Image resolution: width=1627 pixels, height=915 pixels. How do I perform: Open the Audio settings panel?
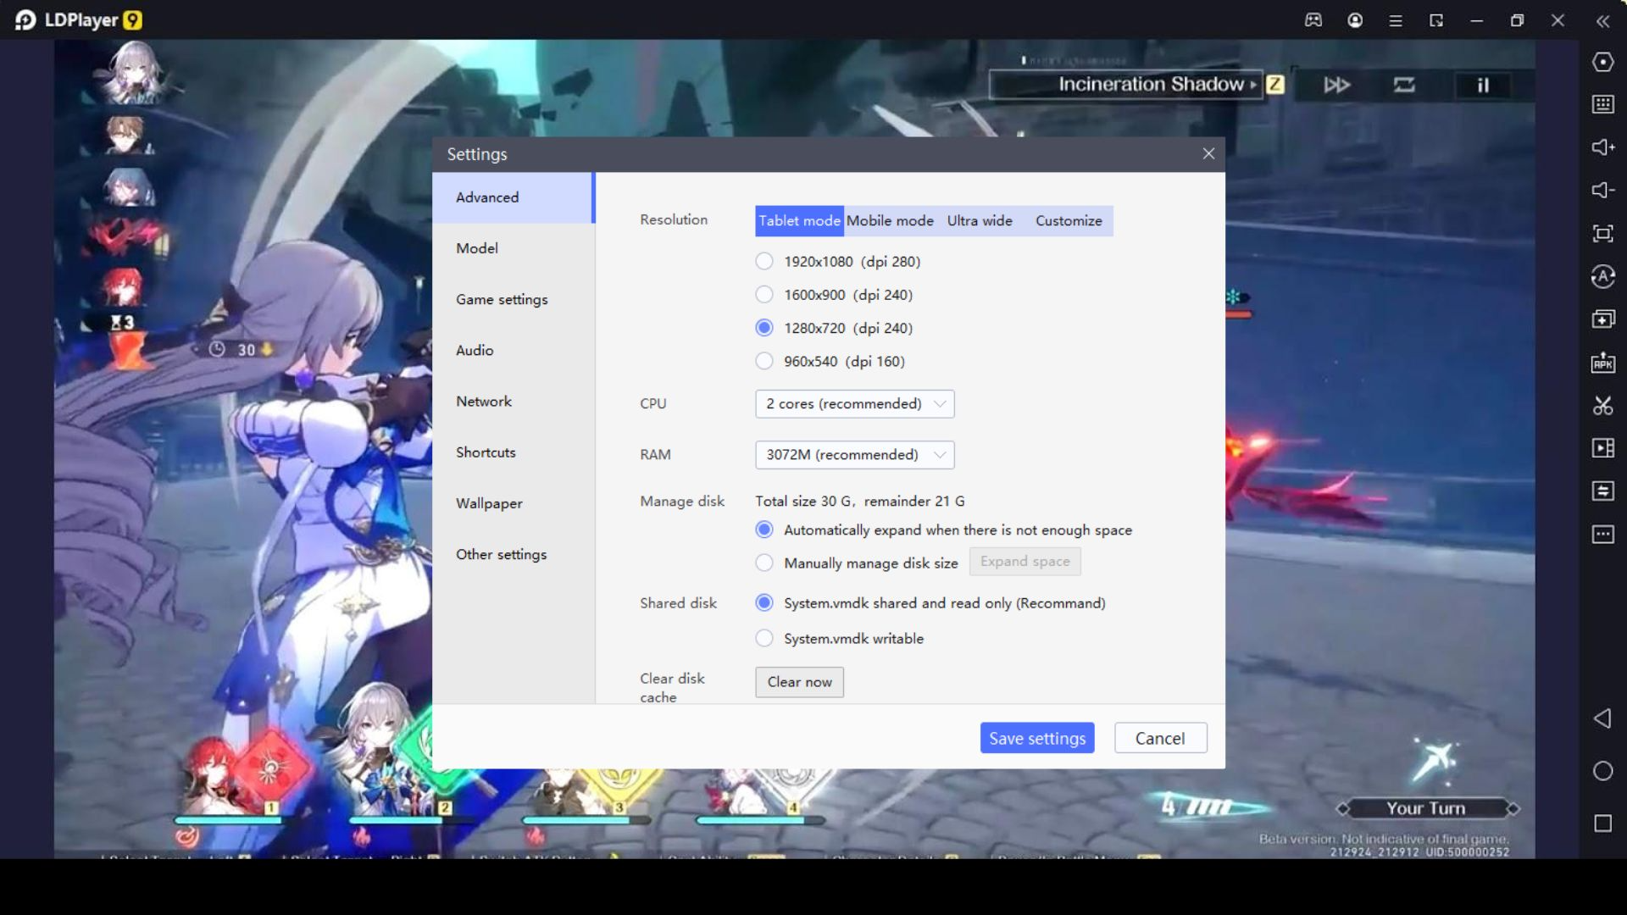(474, 350)
